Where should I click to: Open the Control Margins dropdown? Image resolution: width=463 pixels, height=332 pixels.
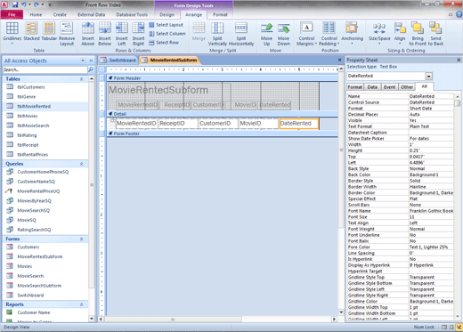pos(306,34)
